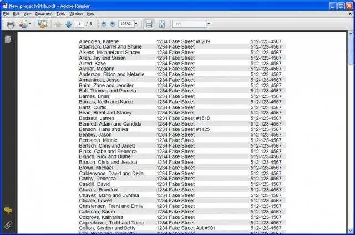The image size is (355, 235).
Task: Close the document with the menu bar X
Action: point(350,14)
